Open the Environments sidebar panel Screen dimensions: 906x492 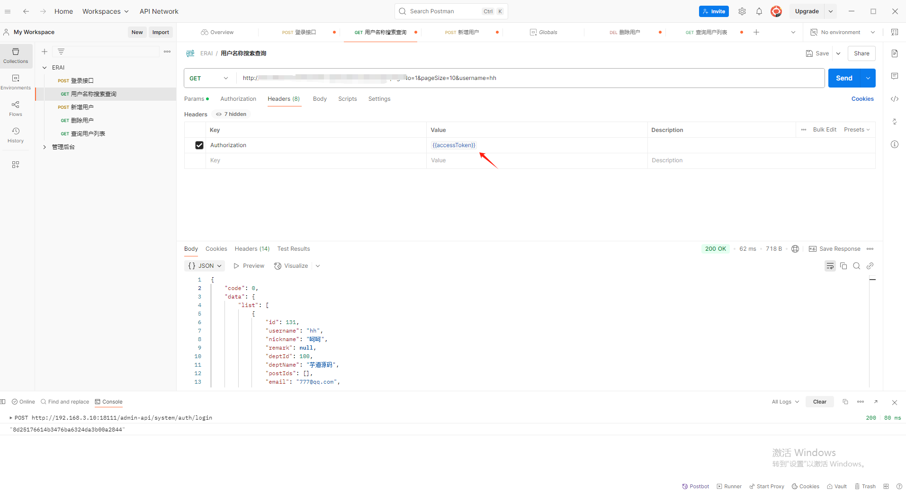click(16, 81)
